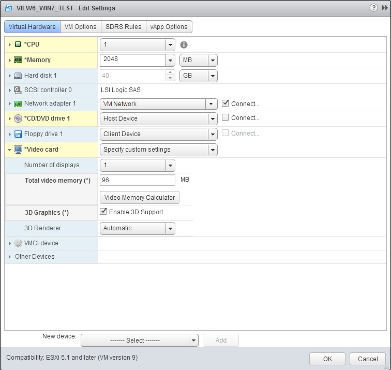Expand the Hard disk 1 row

(9, 76)
